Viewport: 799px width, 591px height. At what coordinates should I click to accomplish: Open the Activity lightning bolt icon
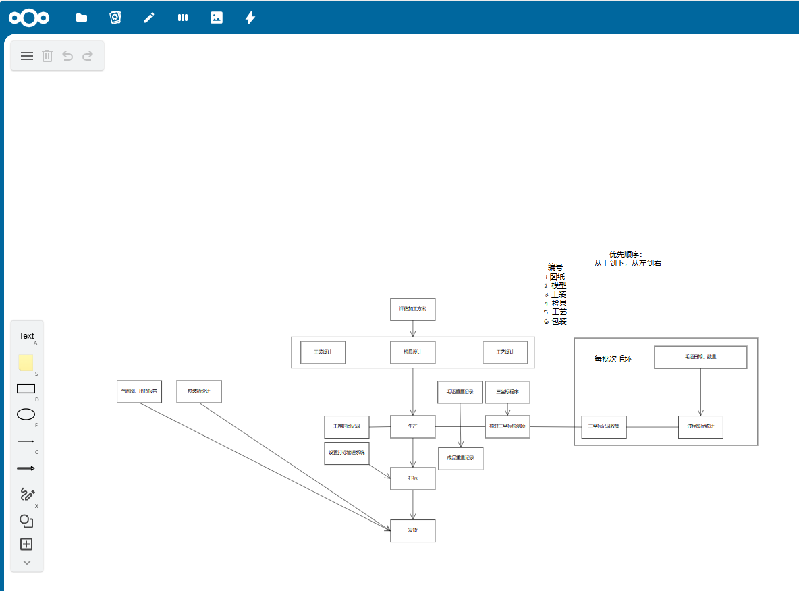coord(250,18)
